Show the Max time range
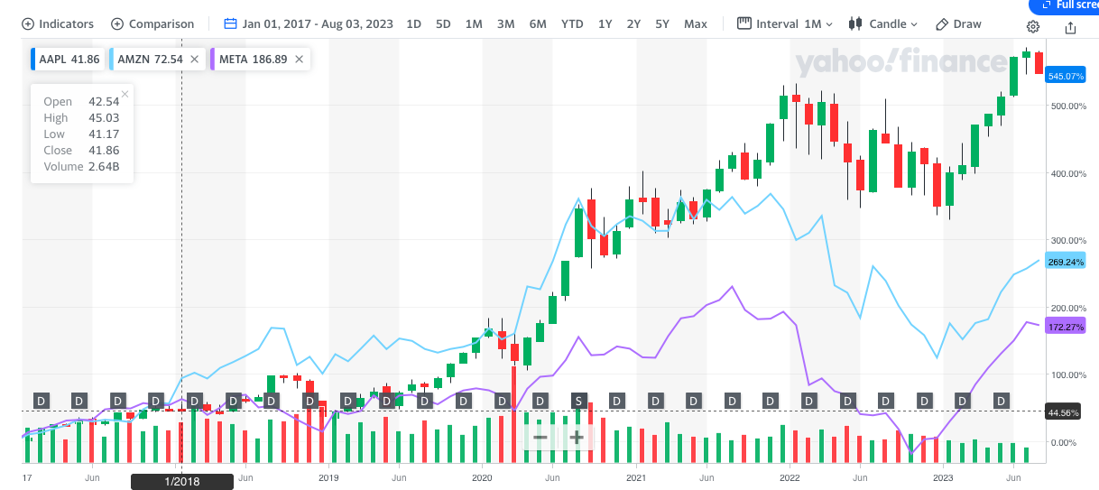 (696, 23)
